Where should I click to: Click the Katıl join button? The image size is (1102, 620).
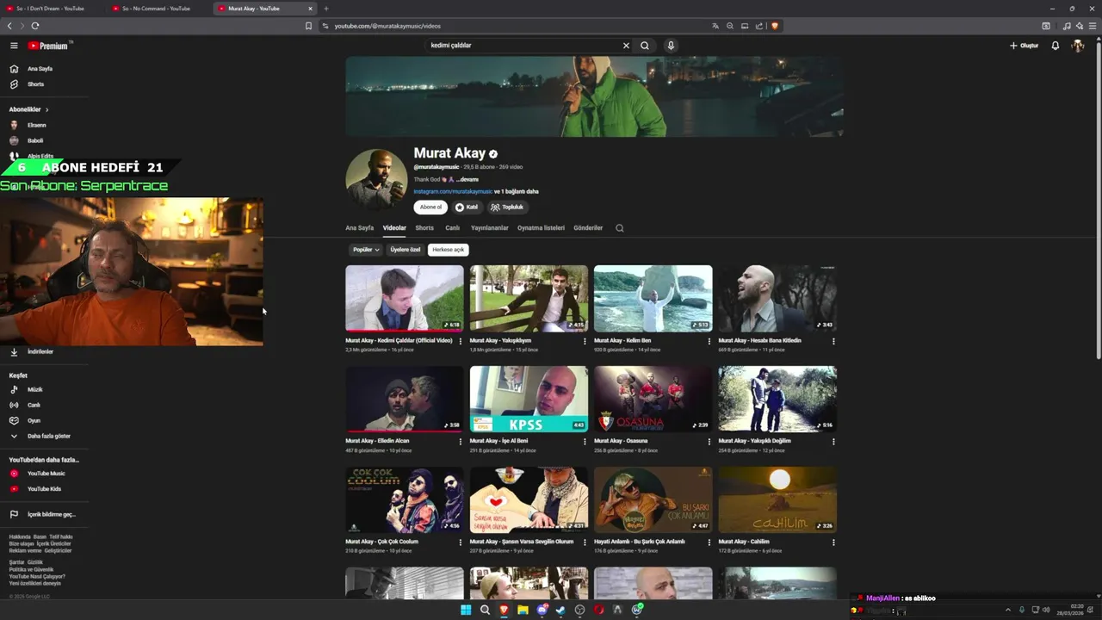click(x=467, y=208)
